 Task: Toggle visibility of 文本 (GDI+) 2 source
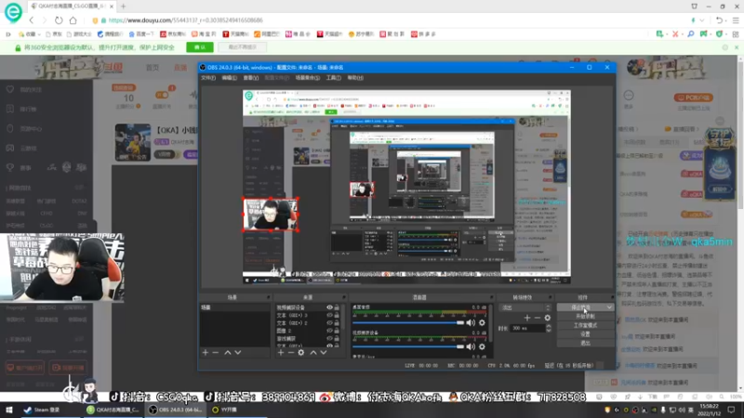pyautogui.click(x=329, y=322)
